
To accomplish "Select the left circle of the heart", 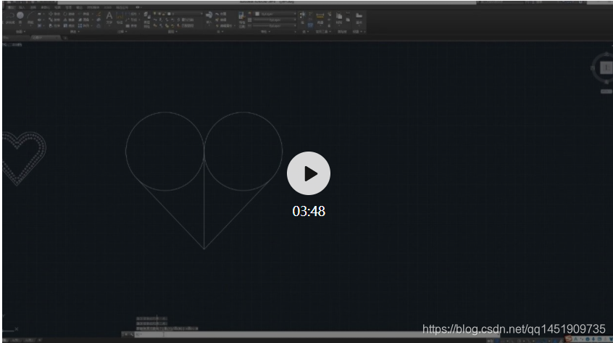I will 164,151.
